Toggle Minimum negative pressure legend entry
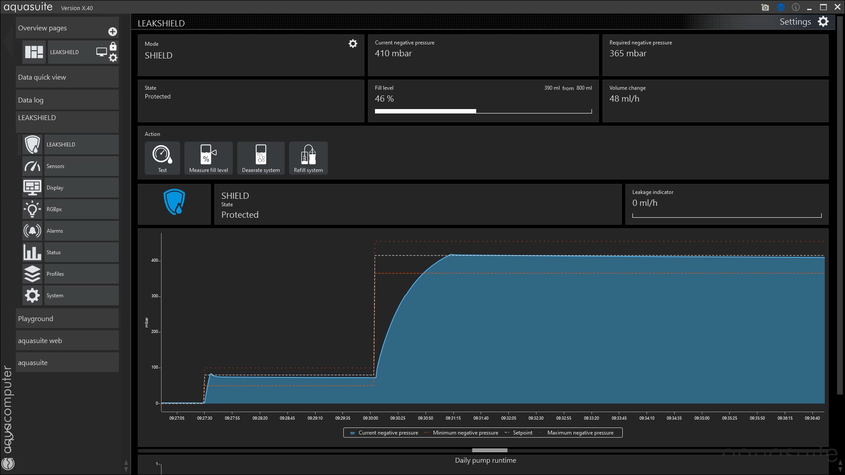The height and width of the screenshot is (475, 845). tap(461, 433)
